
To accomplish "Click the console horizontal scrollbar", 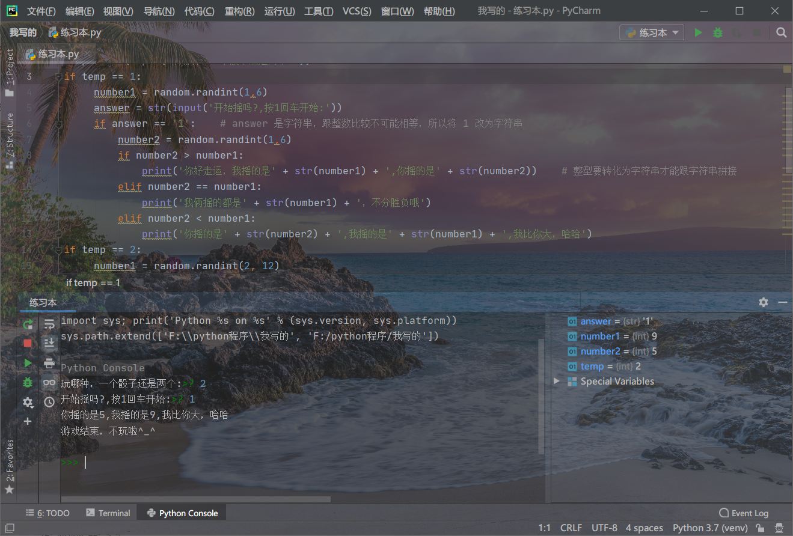I will coord(196,499).
